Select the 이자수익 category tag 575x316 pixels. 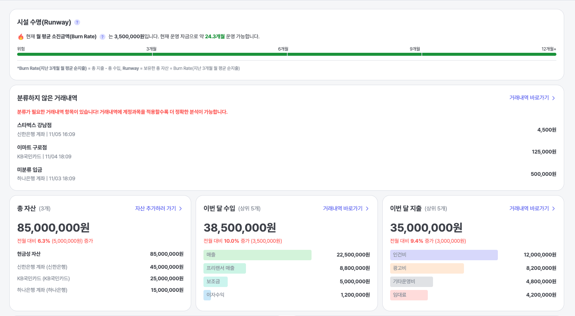pos(207,294)
